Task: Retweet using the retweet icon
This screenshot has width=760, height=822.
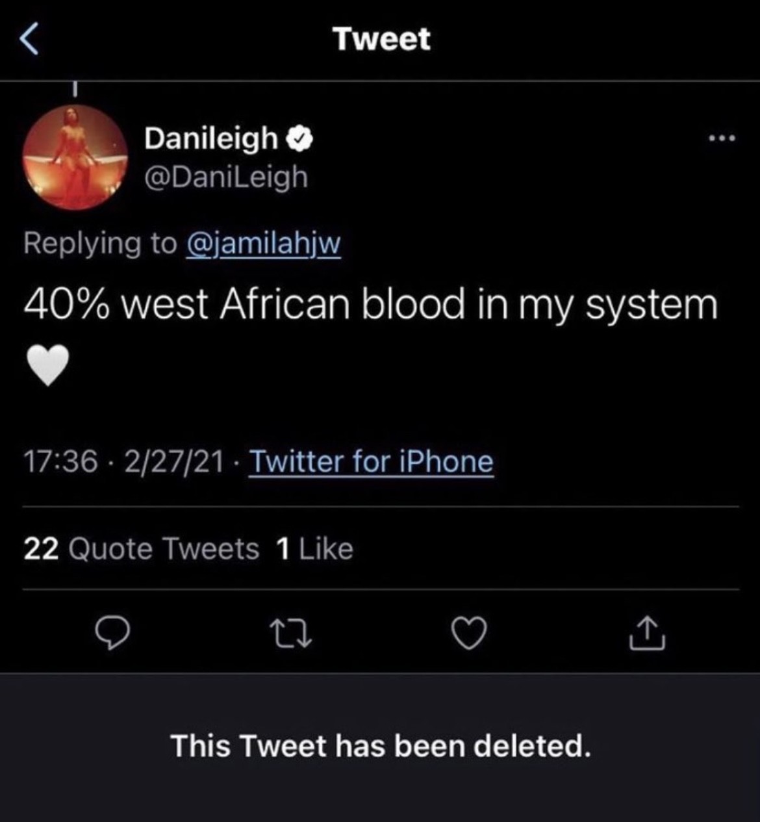Action: [290, 634]
